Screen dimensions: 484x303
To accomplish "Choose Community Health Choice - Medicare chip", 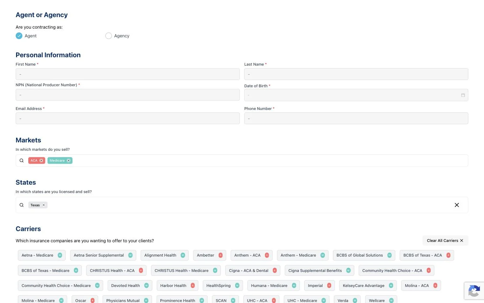I will tap(60, 286).
